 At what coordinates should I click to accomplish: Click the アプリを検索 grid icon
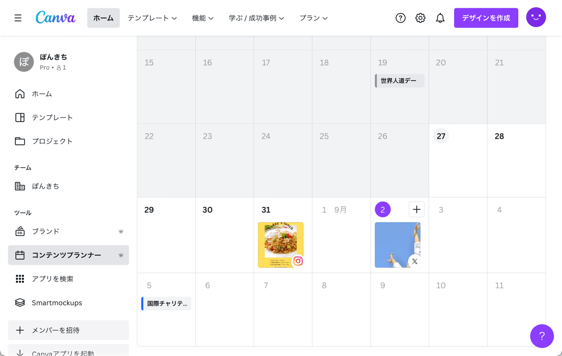(x=20, y=279)
